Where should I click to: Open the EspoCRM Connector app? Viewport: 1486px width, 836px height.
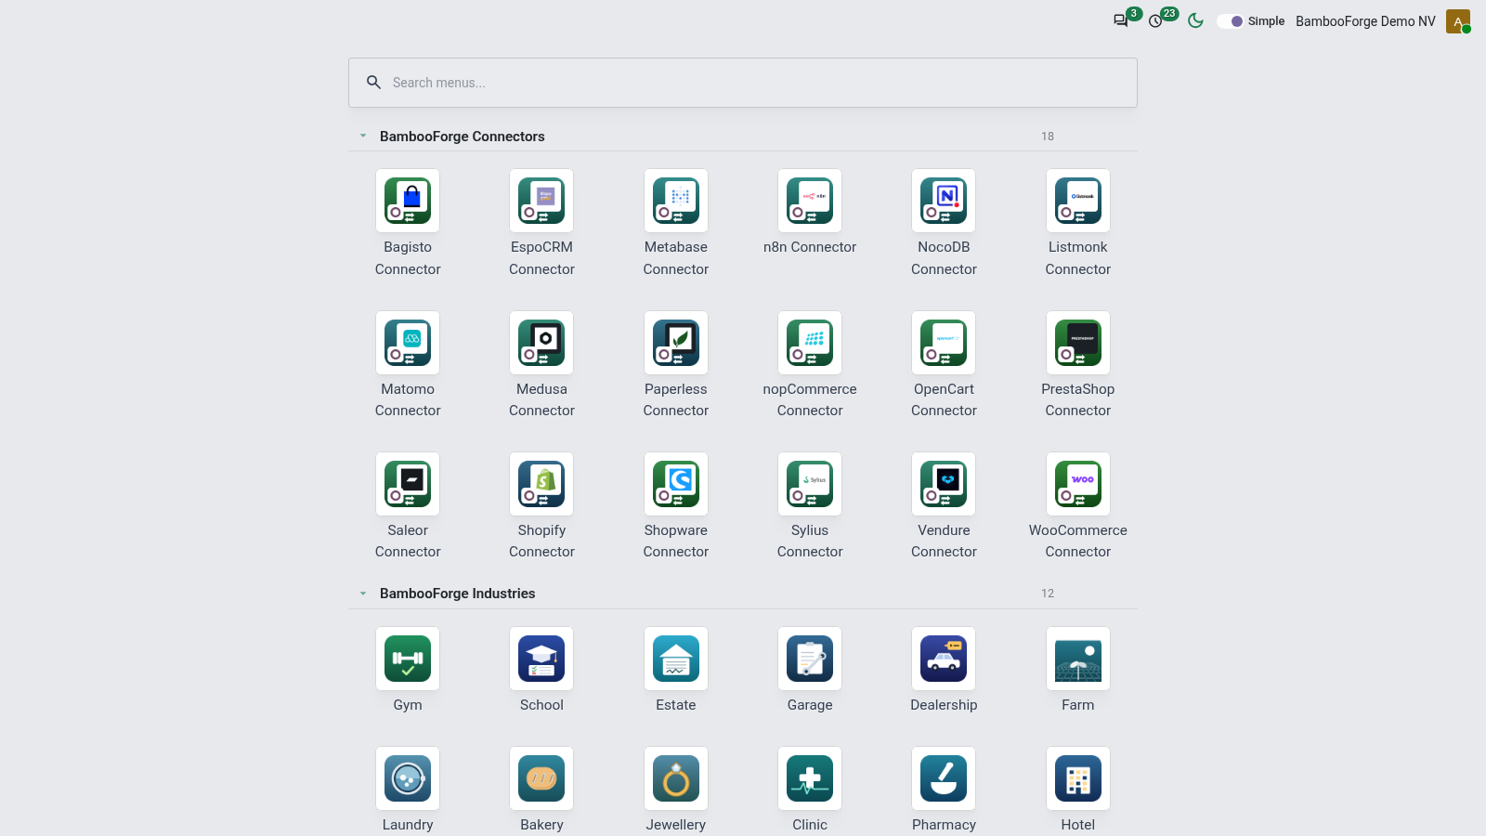click(541, 201)
